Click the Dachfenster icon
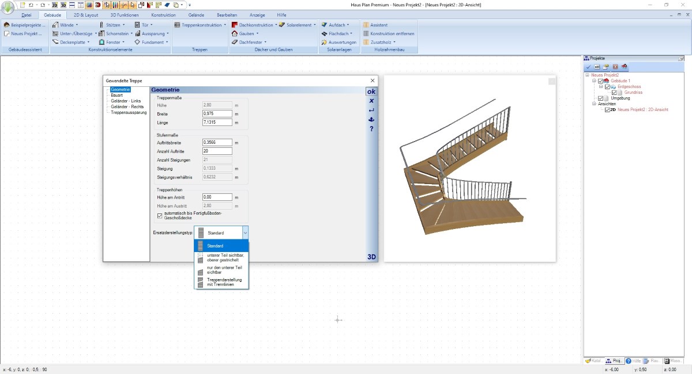Image resolution: width=692 pixels, height=374 pixels. [x=235, y=42]
